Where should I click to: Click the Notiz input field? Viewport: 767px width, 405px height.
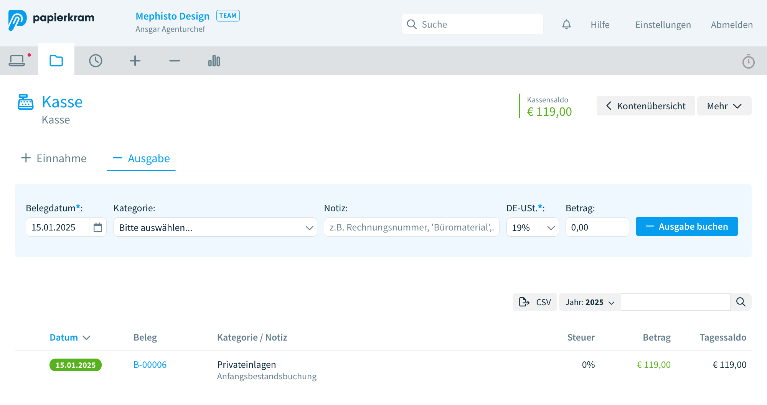pos(411,227)
